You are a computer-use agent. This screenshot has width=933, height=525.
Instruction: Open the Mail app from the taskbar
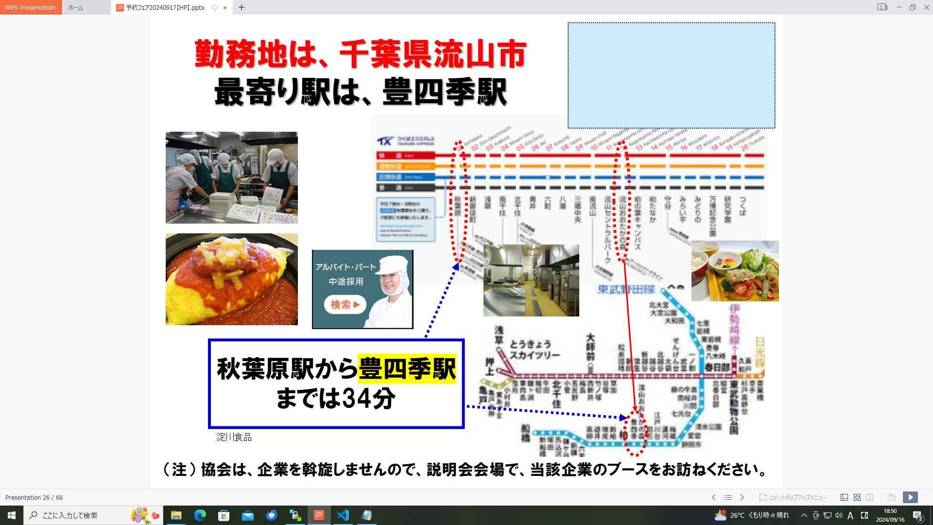tap(247, 515)
